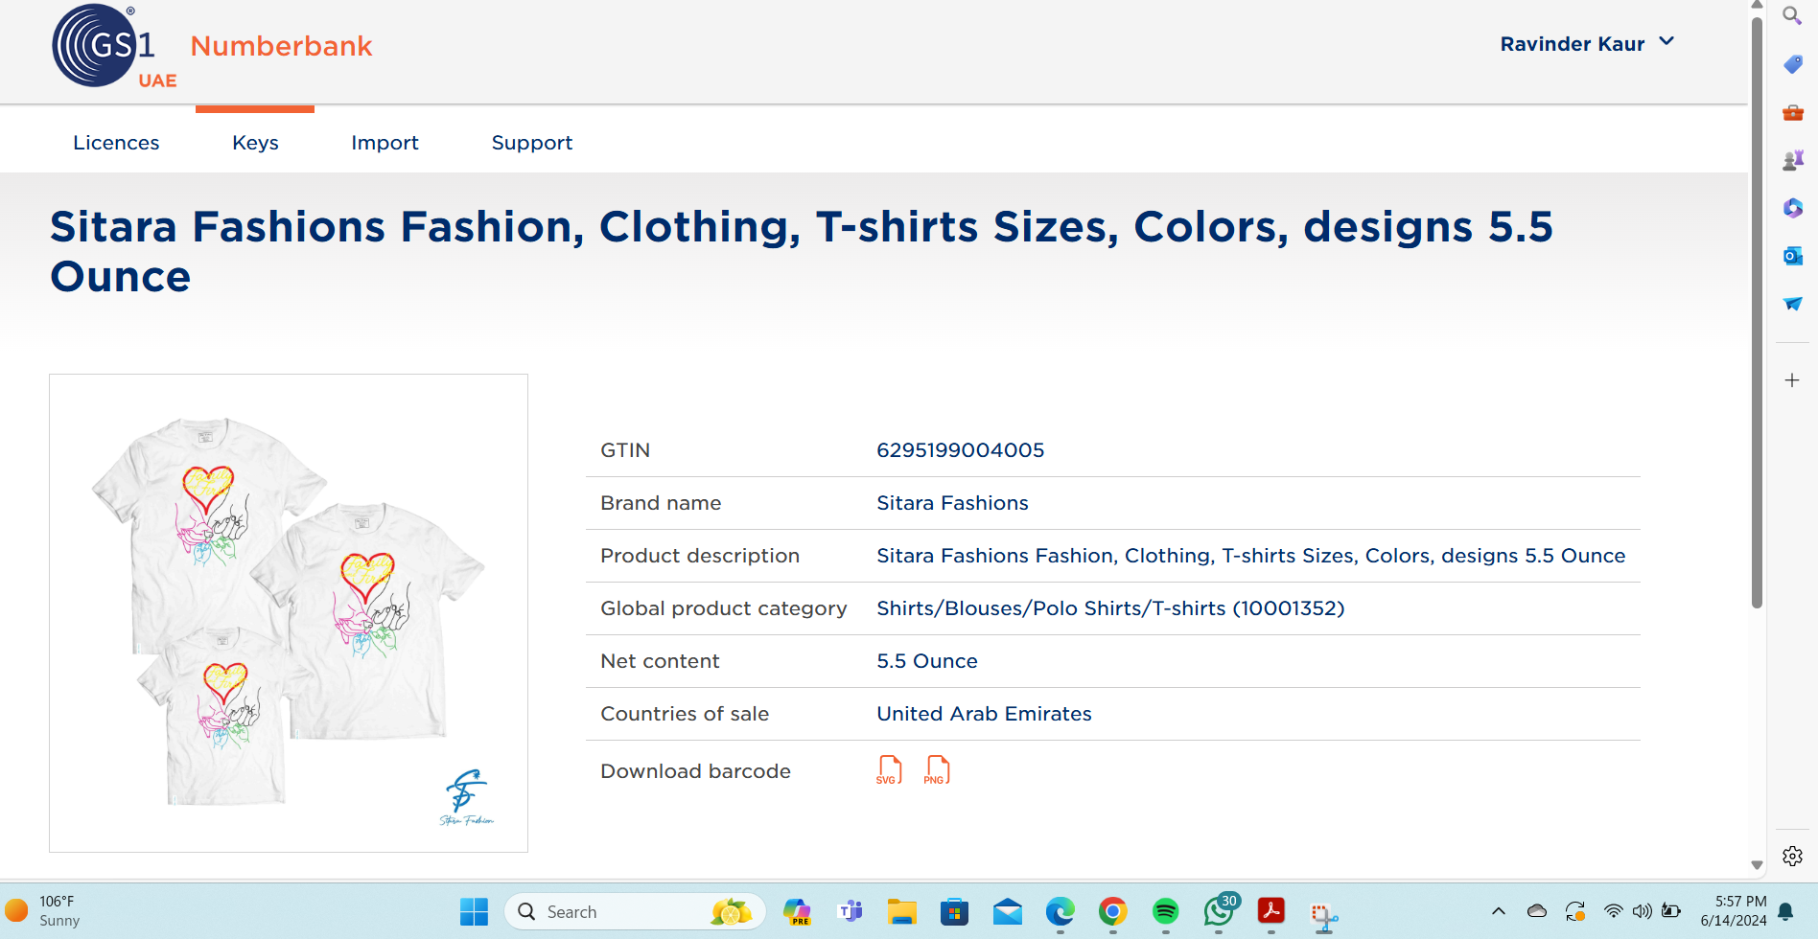Open Edge sidebar Search tool
The height and width of the screenshot is (939, 1818).
[x=1792, y=15]
